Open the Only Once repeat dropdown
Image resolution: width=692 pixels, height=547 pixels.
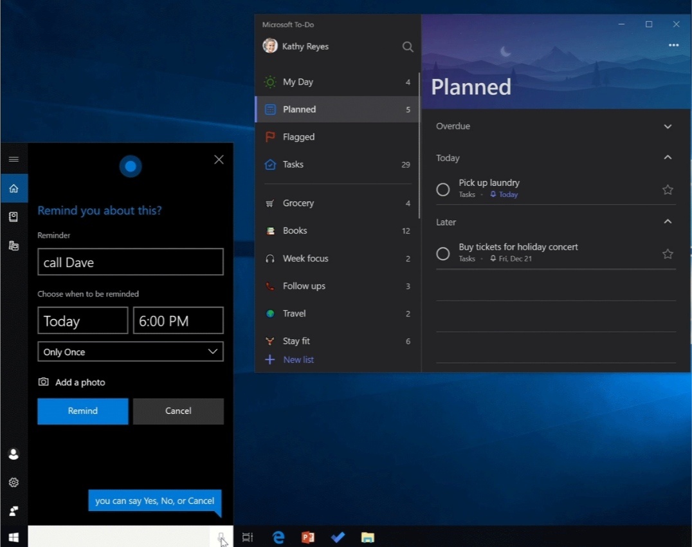(x=131, y=352)
